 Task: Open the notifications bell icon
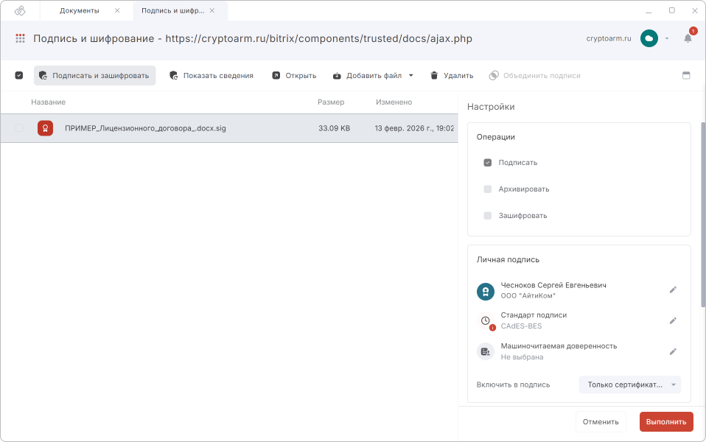tap(688, 38)
